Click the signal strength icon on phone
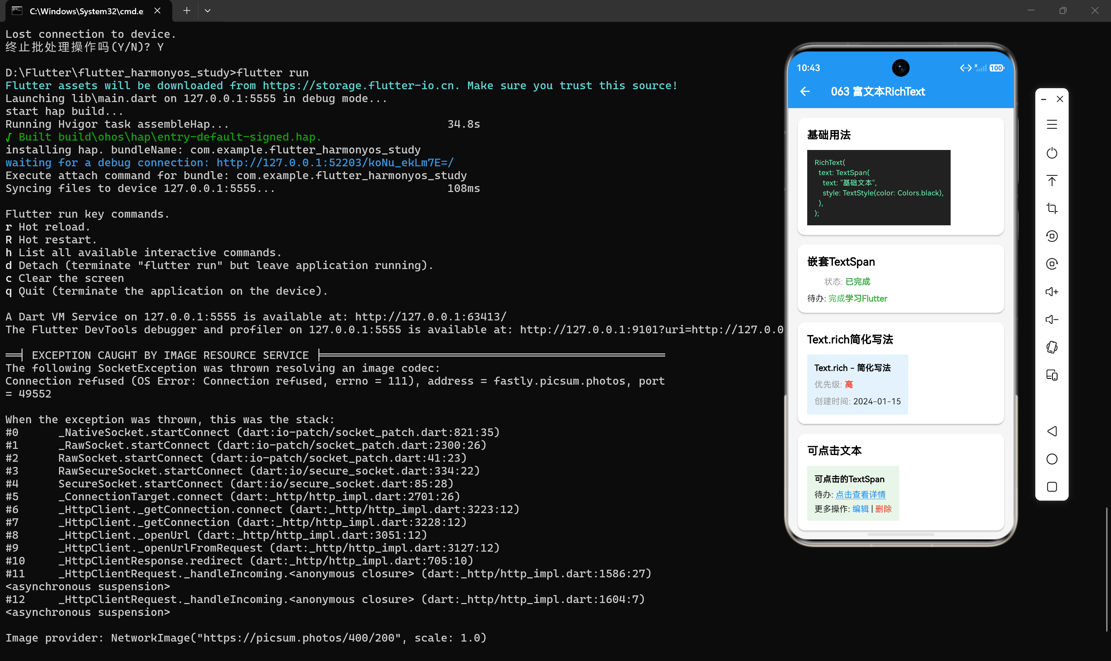Image resolution: width=1111 pixels, height=661 pixels. pyautogui.click(x=980, y=68)
